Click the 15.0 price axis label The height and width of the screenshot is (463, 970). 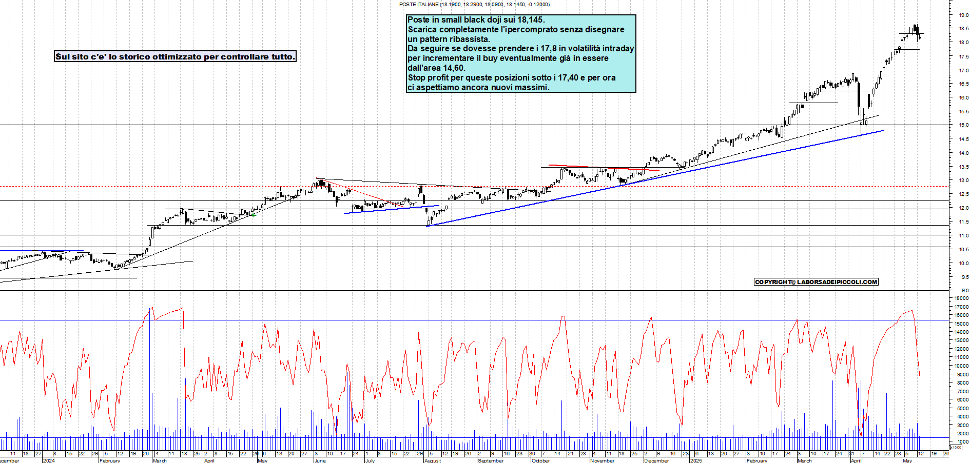963,125
